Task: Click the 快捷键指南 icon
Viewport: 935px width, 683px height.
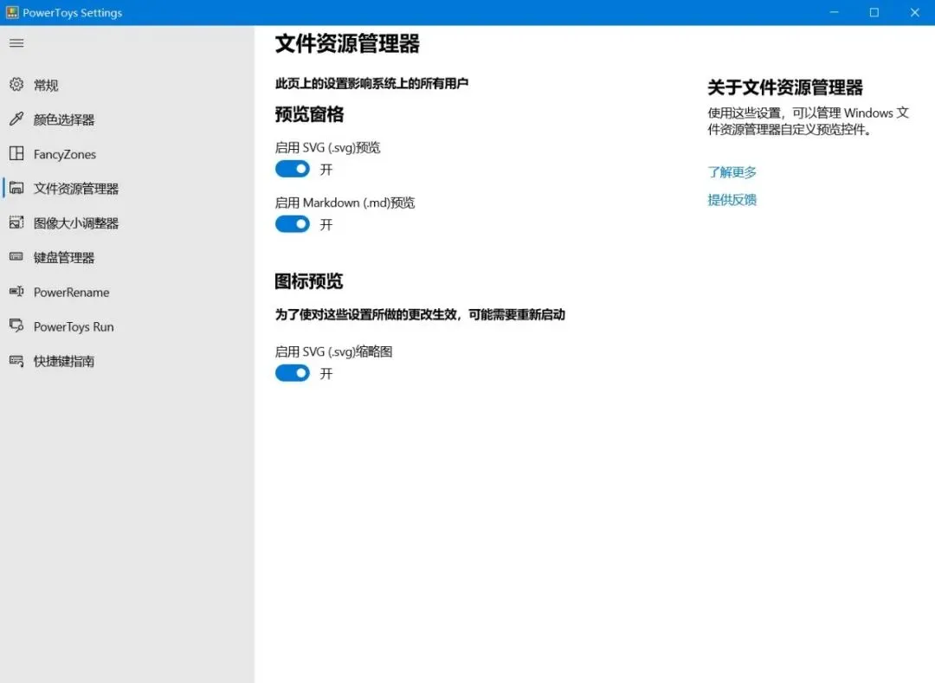Action: click(x=16, y=361)
